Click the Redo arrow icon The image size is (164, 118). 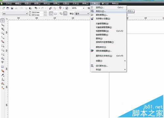[42, 8]
